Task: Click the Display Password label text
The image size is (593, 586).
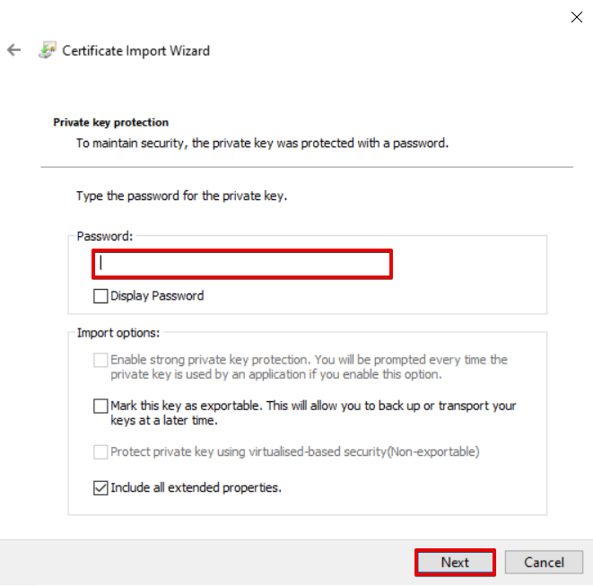Action: coord(157,295)
